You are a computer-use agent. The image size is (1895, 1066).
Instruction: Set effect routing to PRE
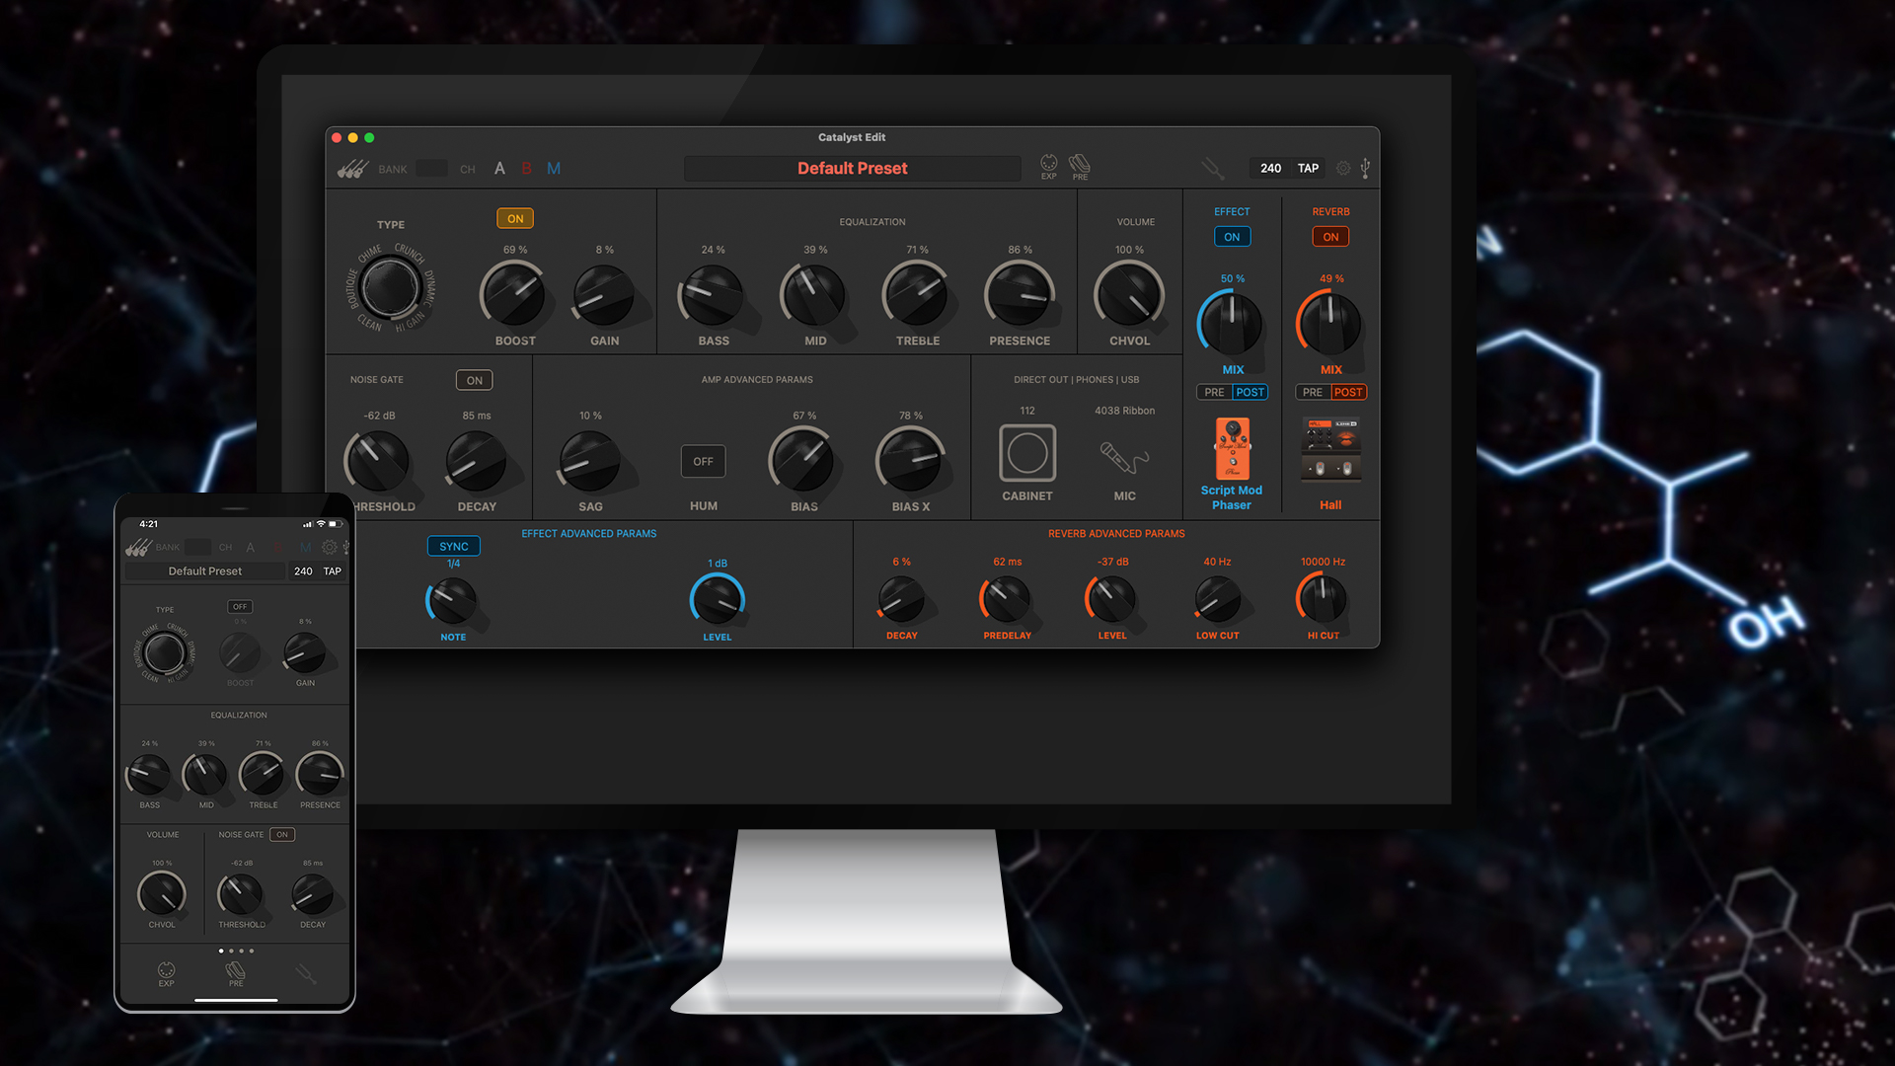click(1214, 392)
